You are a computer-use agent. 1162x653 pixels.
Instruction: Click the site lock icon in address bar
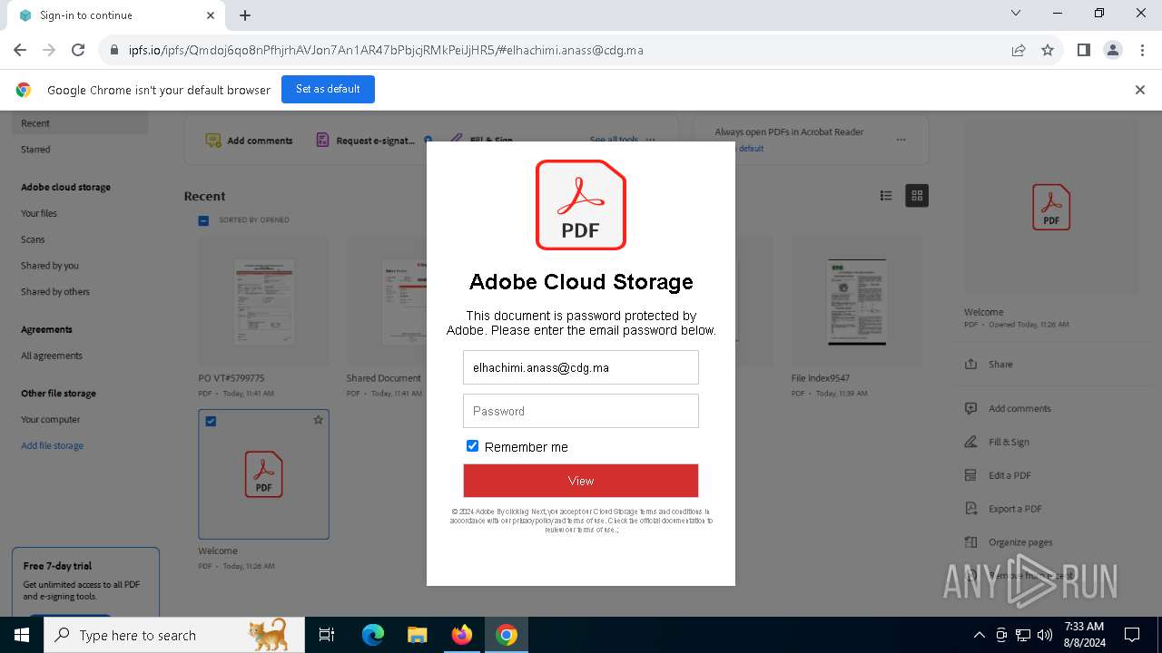(x=113, y=50)
